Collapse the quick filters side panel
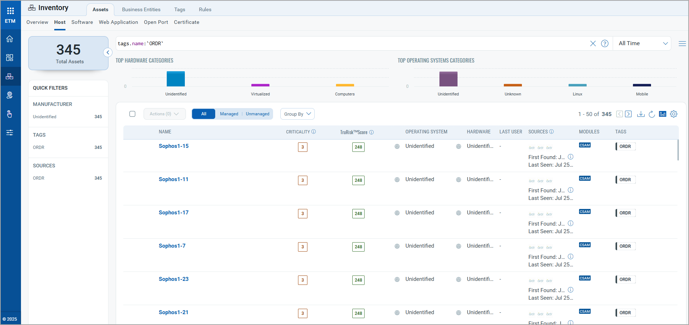 point(107,52)
